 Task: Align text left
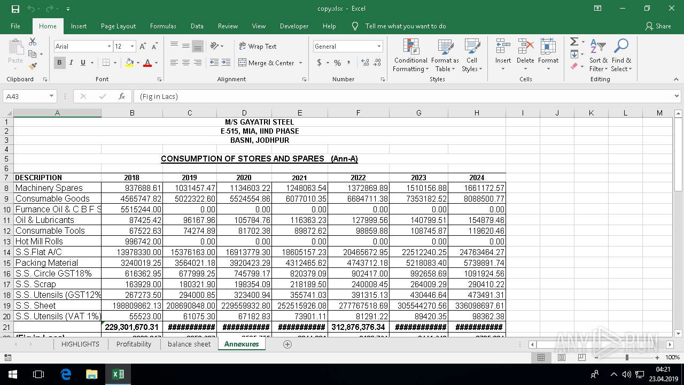[174, 63]
